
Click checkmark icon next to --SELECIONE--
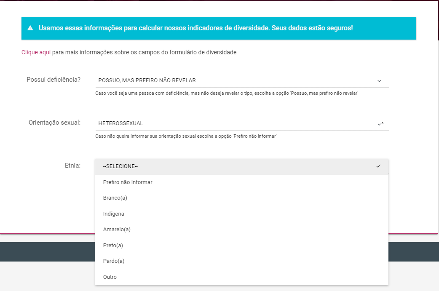point(378,166)
